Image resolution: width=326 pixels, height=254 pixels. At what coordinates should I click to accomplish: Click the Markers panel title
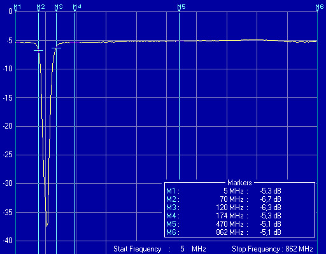[239, 183]
